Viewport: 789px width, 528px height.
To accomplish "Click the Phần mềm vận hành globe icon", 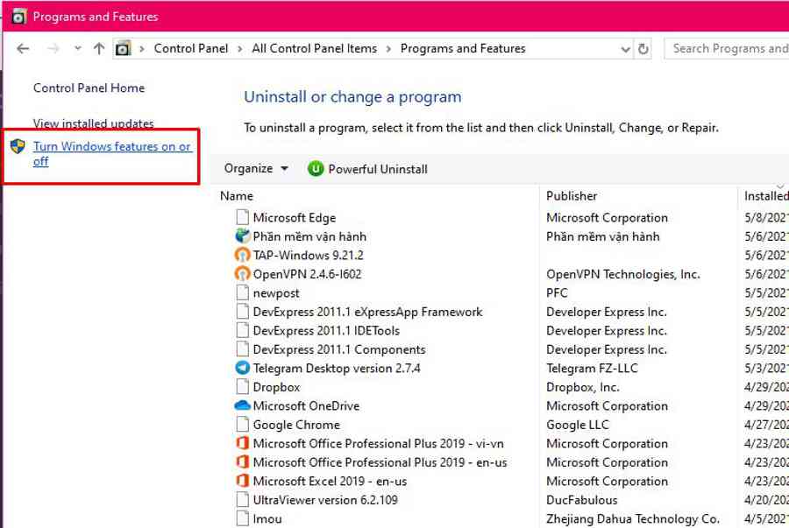I will point(243,236).
